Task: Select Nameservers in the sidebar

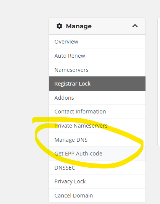Action: pyautogui.click(x=97, y=70)
